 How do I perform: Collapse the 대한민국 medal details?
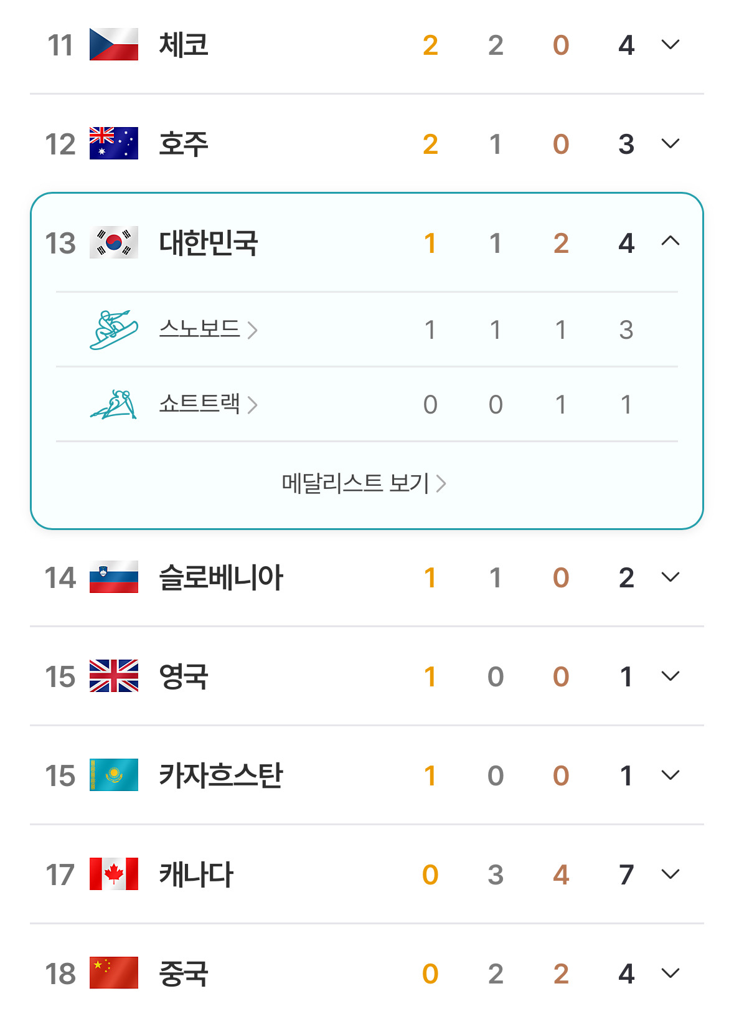(x=670, y=241)
